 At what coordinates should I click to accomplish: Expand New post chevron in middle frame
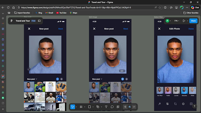click(101, 79)
